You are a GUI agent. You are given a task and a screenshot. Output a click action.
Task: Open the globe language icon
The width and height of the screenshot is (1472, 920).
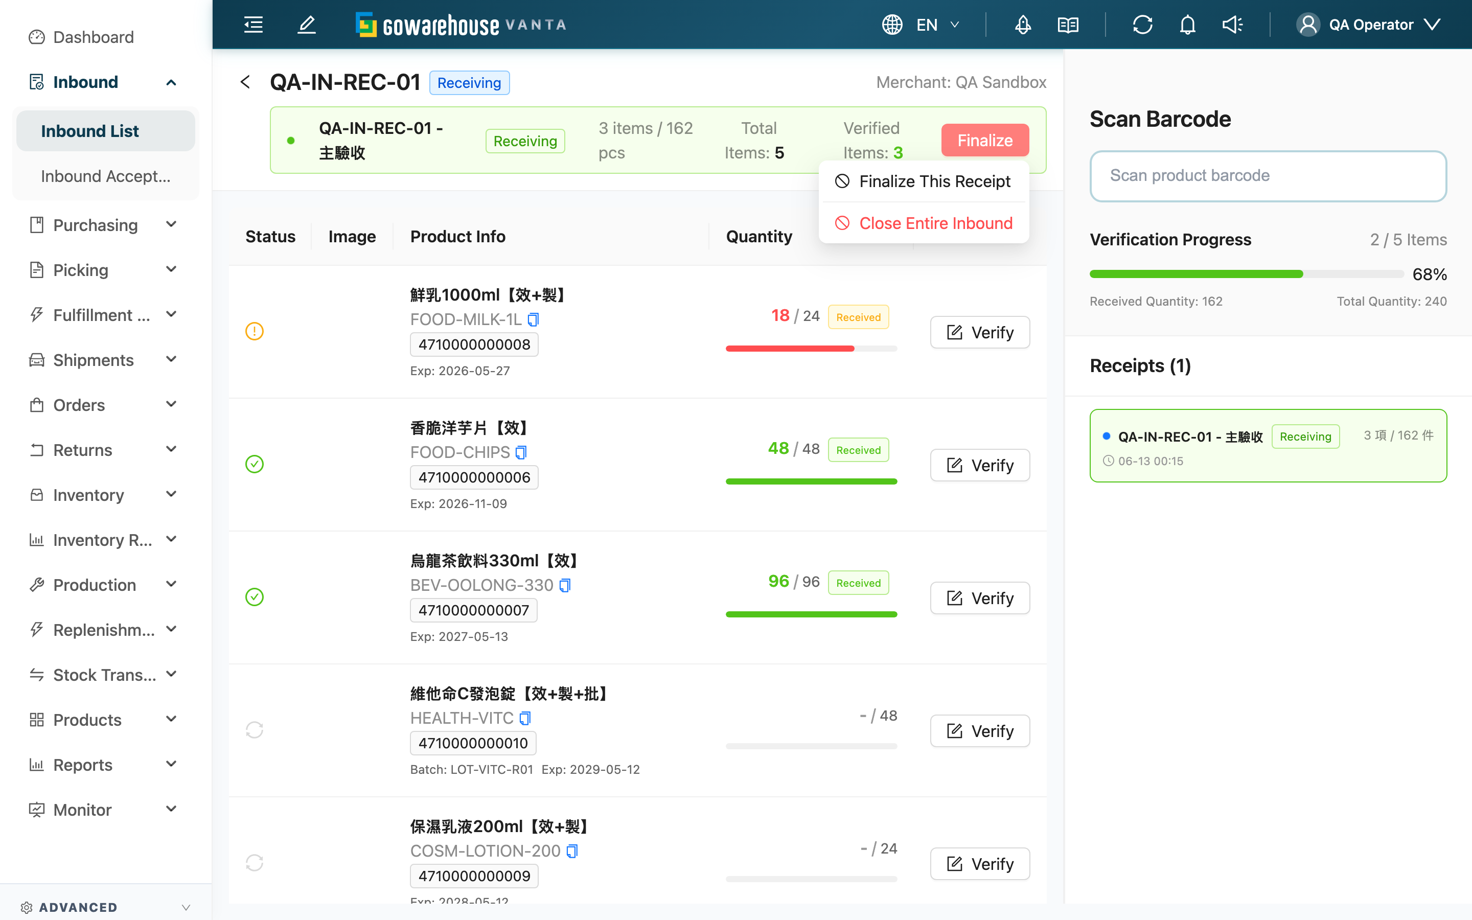[x=892, y=25]
